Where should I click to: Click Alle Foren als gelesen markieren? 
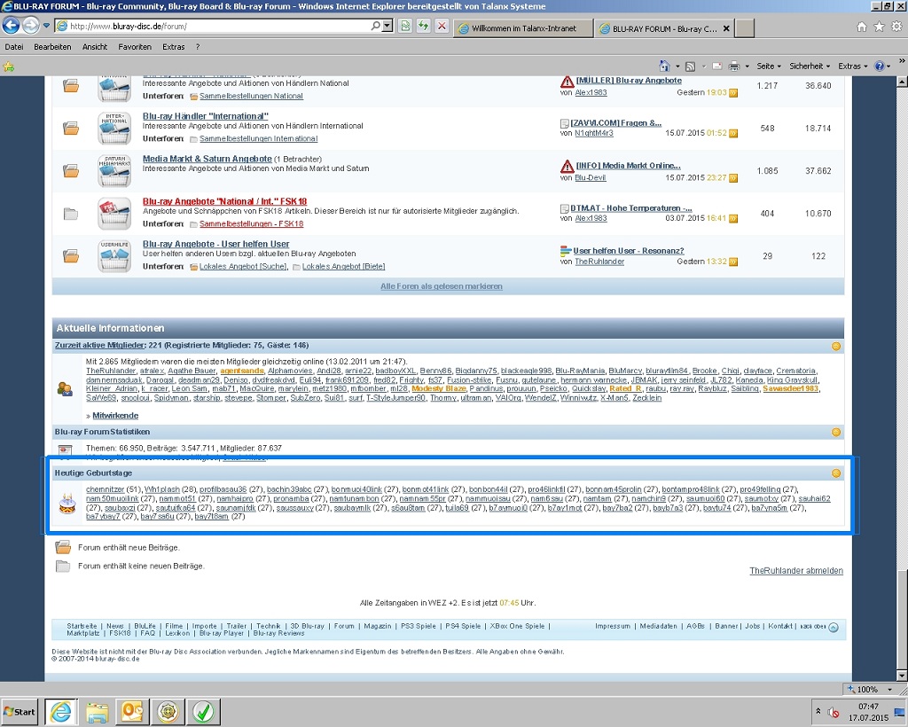pyautogui.click(x=441, y=286)
